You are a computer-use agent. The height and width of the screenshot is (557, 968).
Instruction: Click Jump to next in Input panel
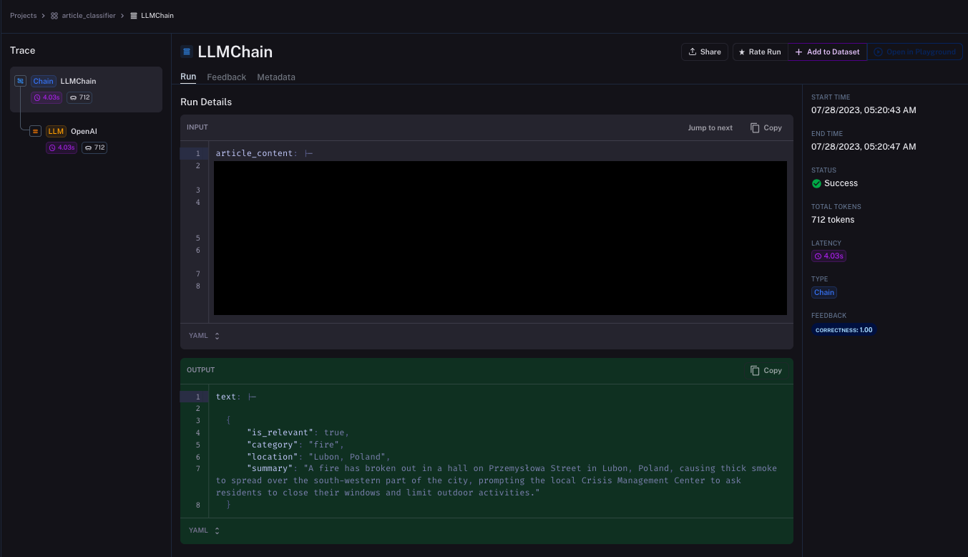coord(710,127)
